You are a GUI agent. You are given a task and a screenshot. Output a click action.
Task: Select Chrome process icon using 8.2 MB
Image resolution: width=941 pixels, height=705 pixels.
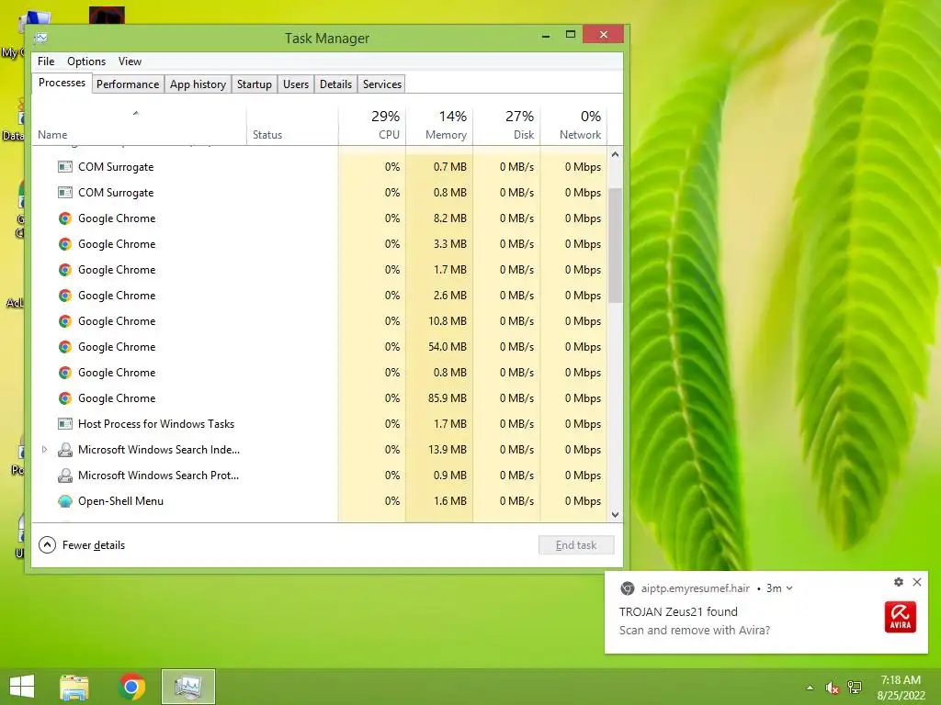point(65,218)
